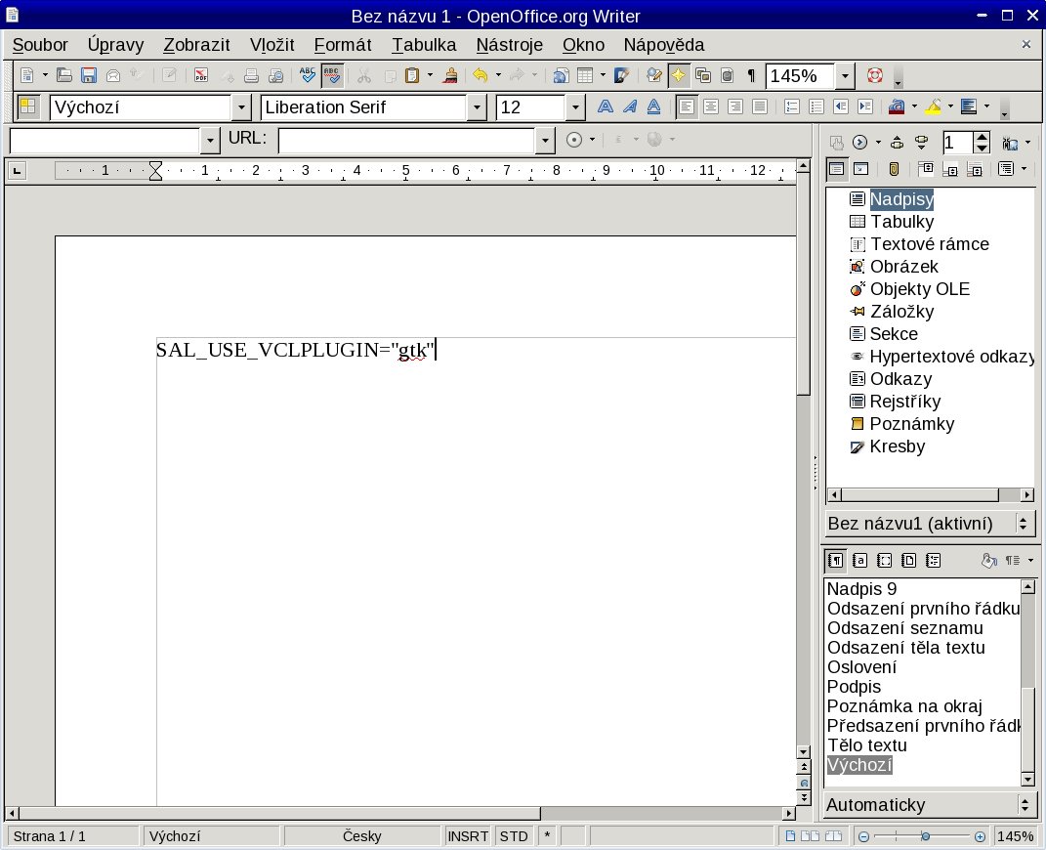Viewport: 1046px width, 850px height.
Task: Open the Nástroje menu
Action: point(510,45)
